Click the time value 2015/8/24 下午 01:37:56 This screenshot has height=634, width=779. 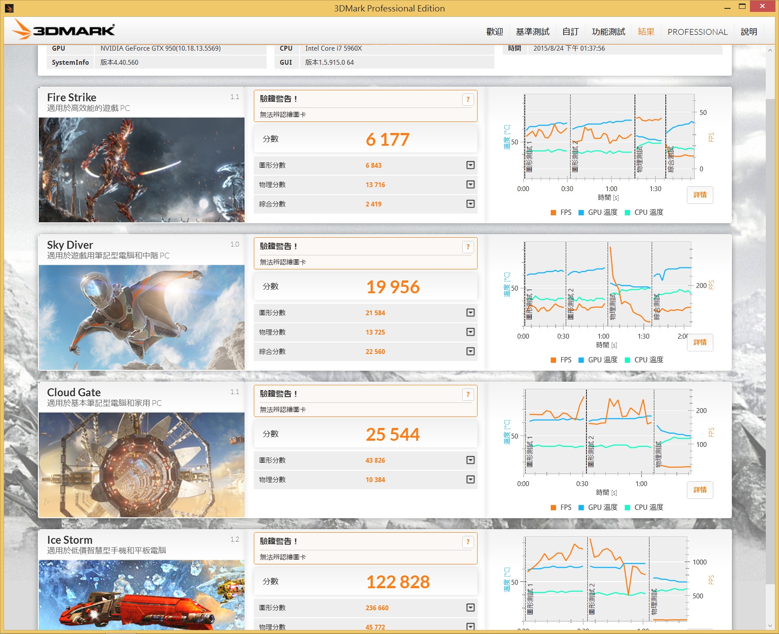pos(569,48)
